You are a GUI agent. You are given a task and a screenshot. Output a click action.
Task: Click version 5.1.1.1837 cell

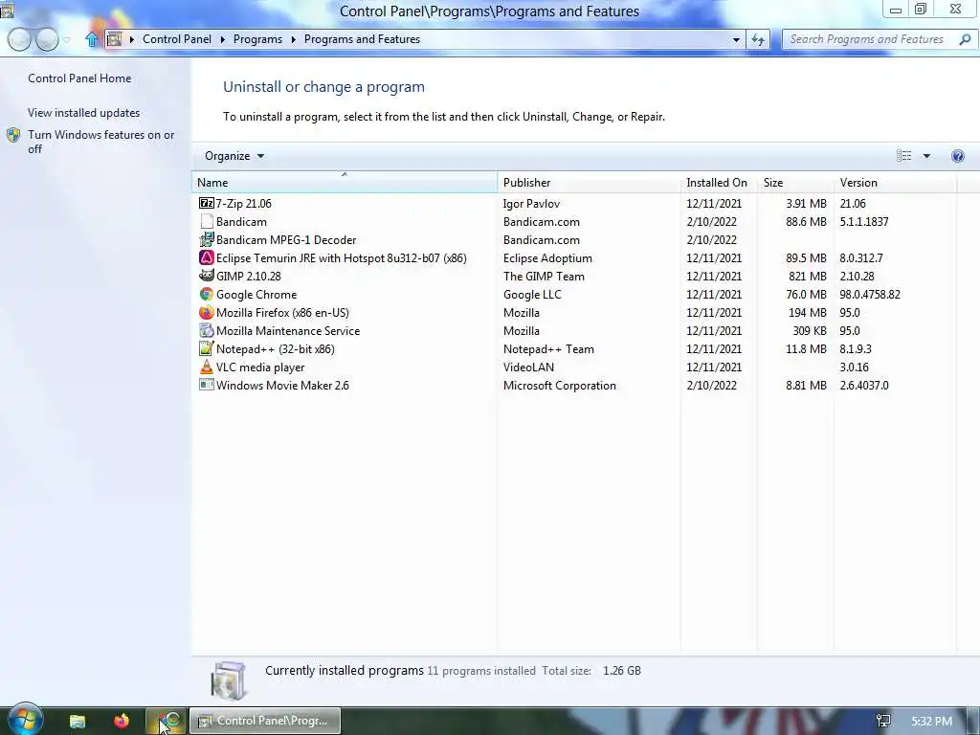864,222
